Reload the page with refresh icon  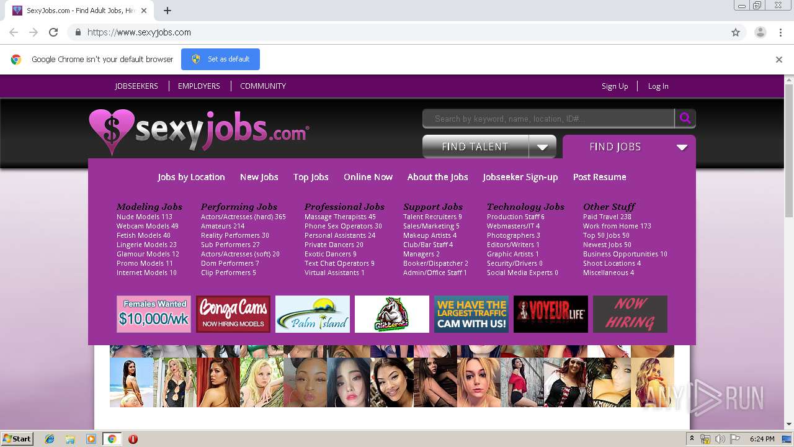coord(53,32)
